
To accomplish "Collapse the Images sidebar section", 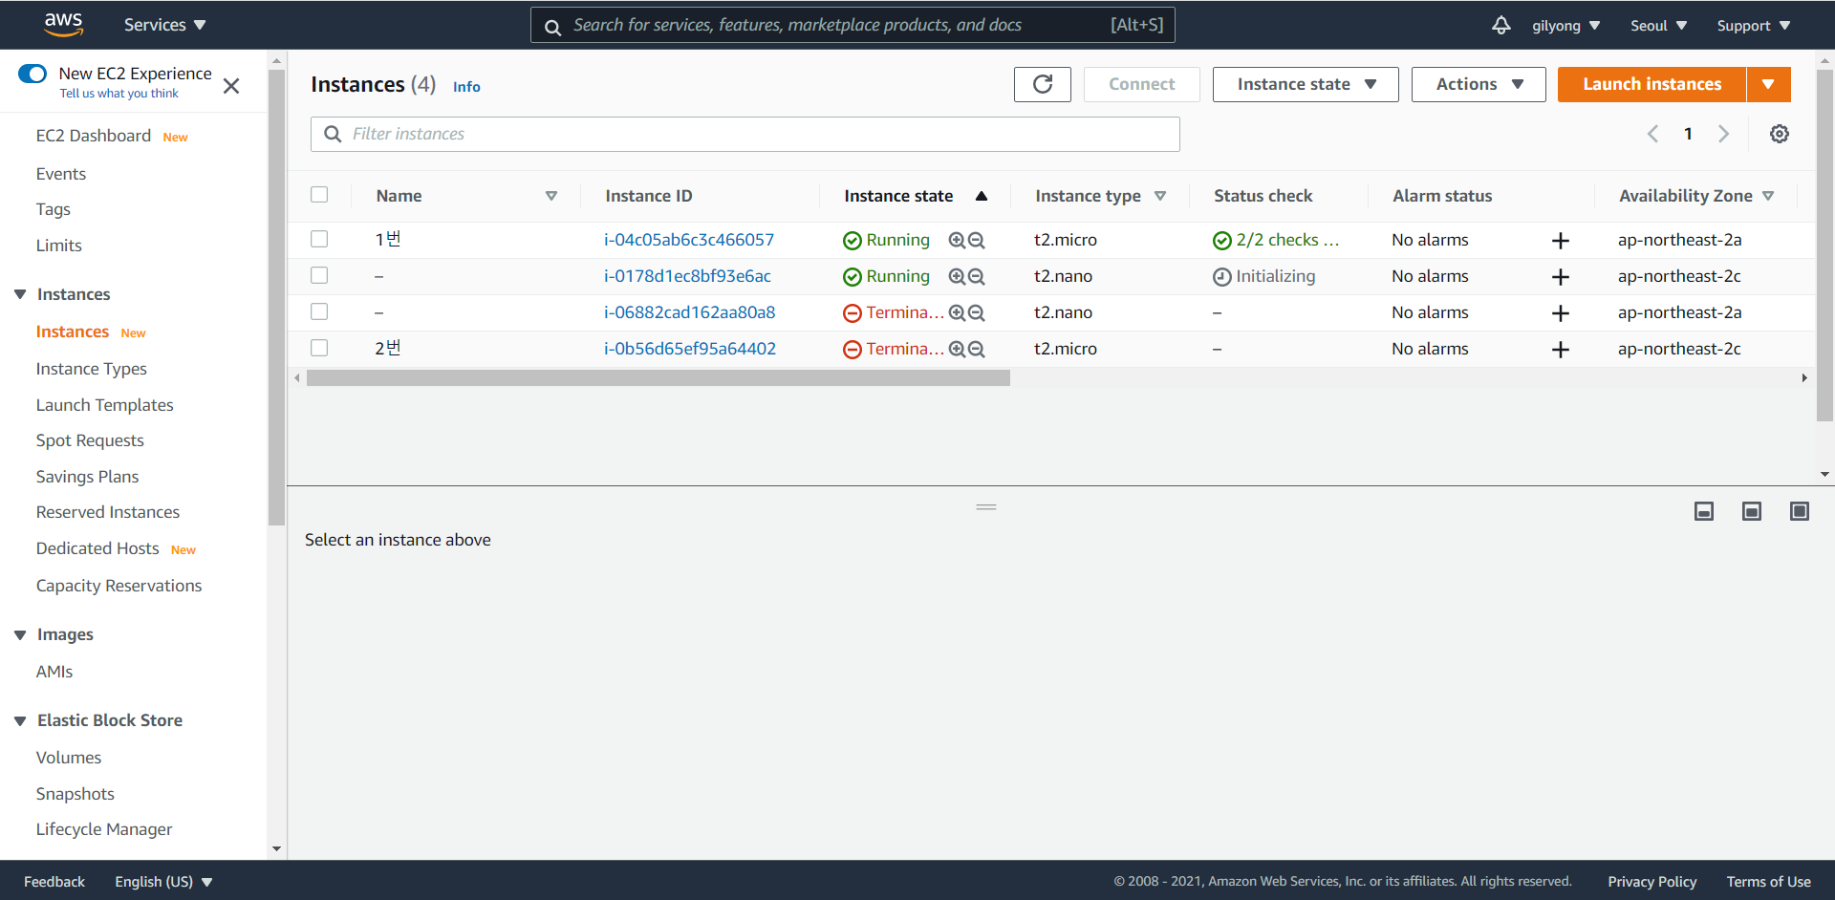I will [20, 634].
